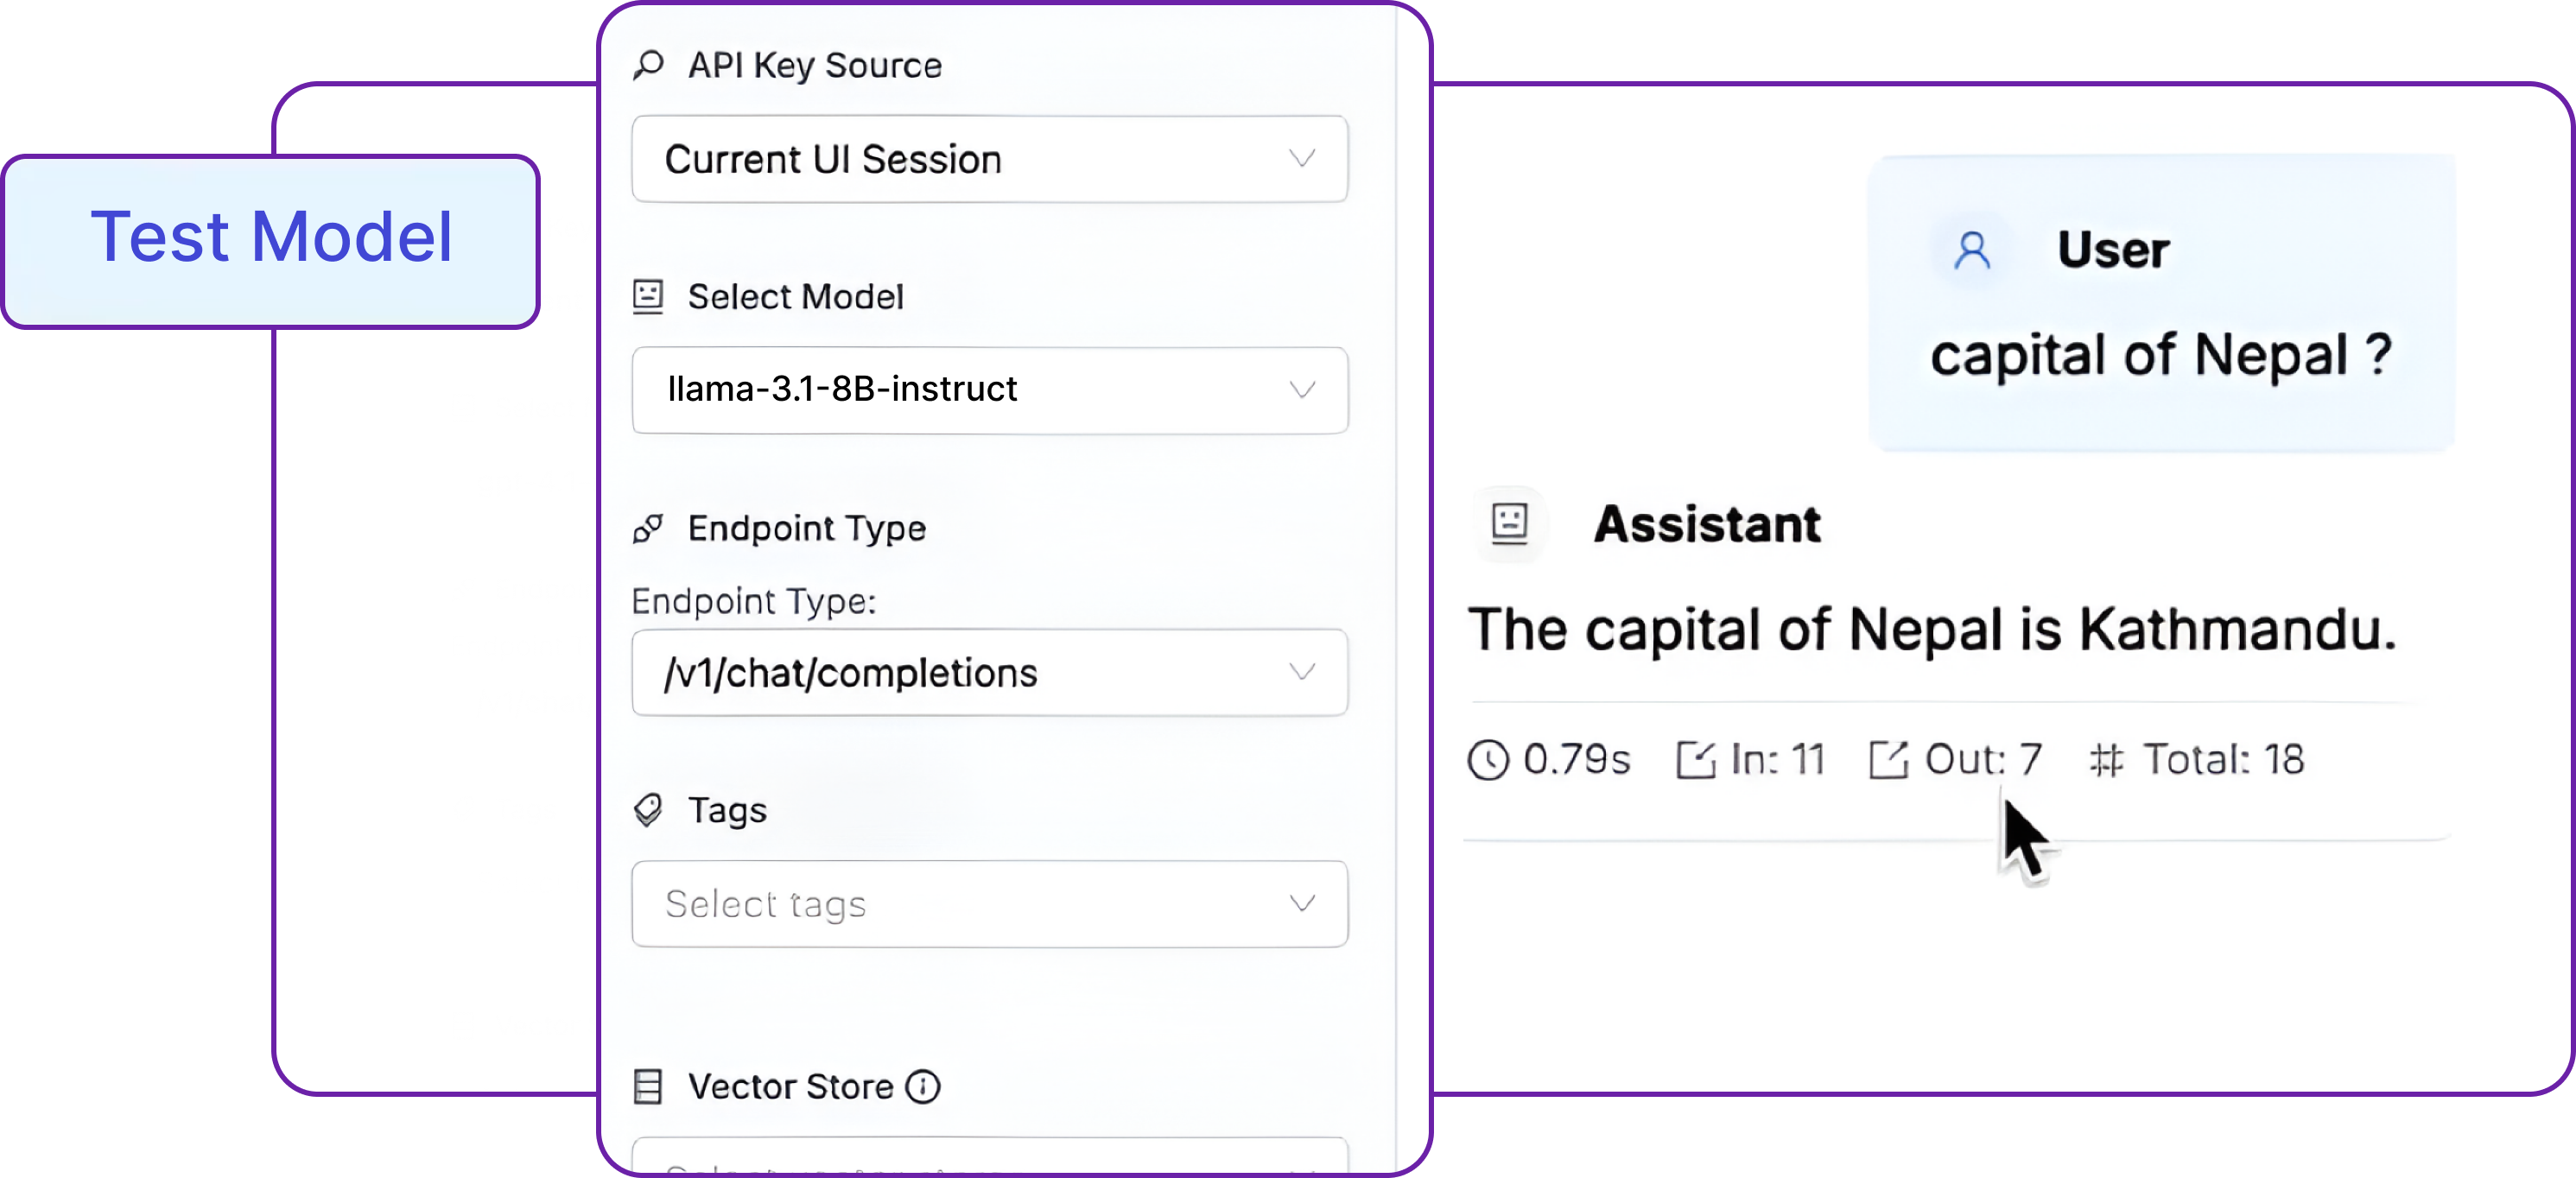Image resolution: width=2576 pixels, height=1178 pixels.
Task: Open the Select tags dropdown
Action: pos(988,903)
